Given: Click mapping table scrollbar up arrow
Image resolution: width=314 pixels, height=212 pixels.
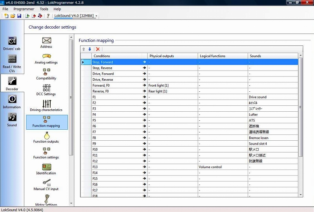Looking at the screenshot, I should pos(301,55).
